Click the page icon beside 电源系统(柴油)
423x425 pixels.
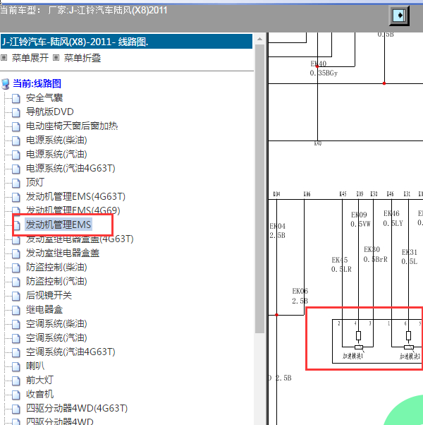tap(16, 140)
